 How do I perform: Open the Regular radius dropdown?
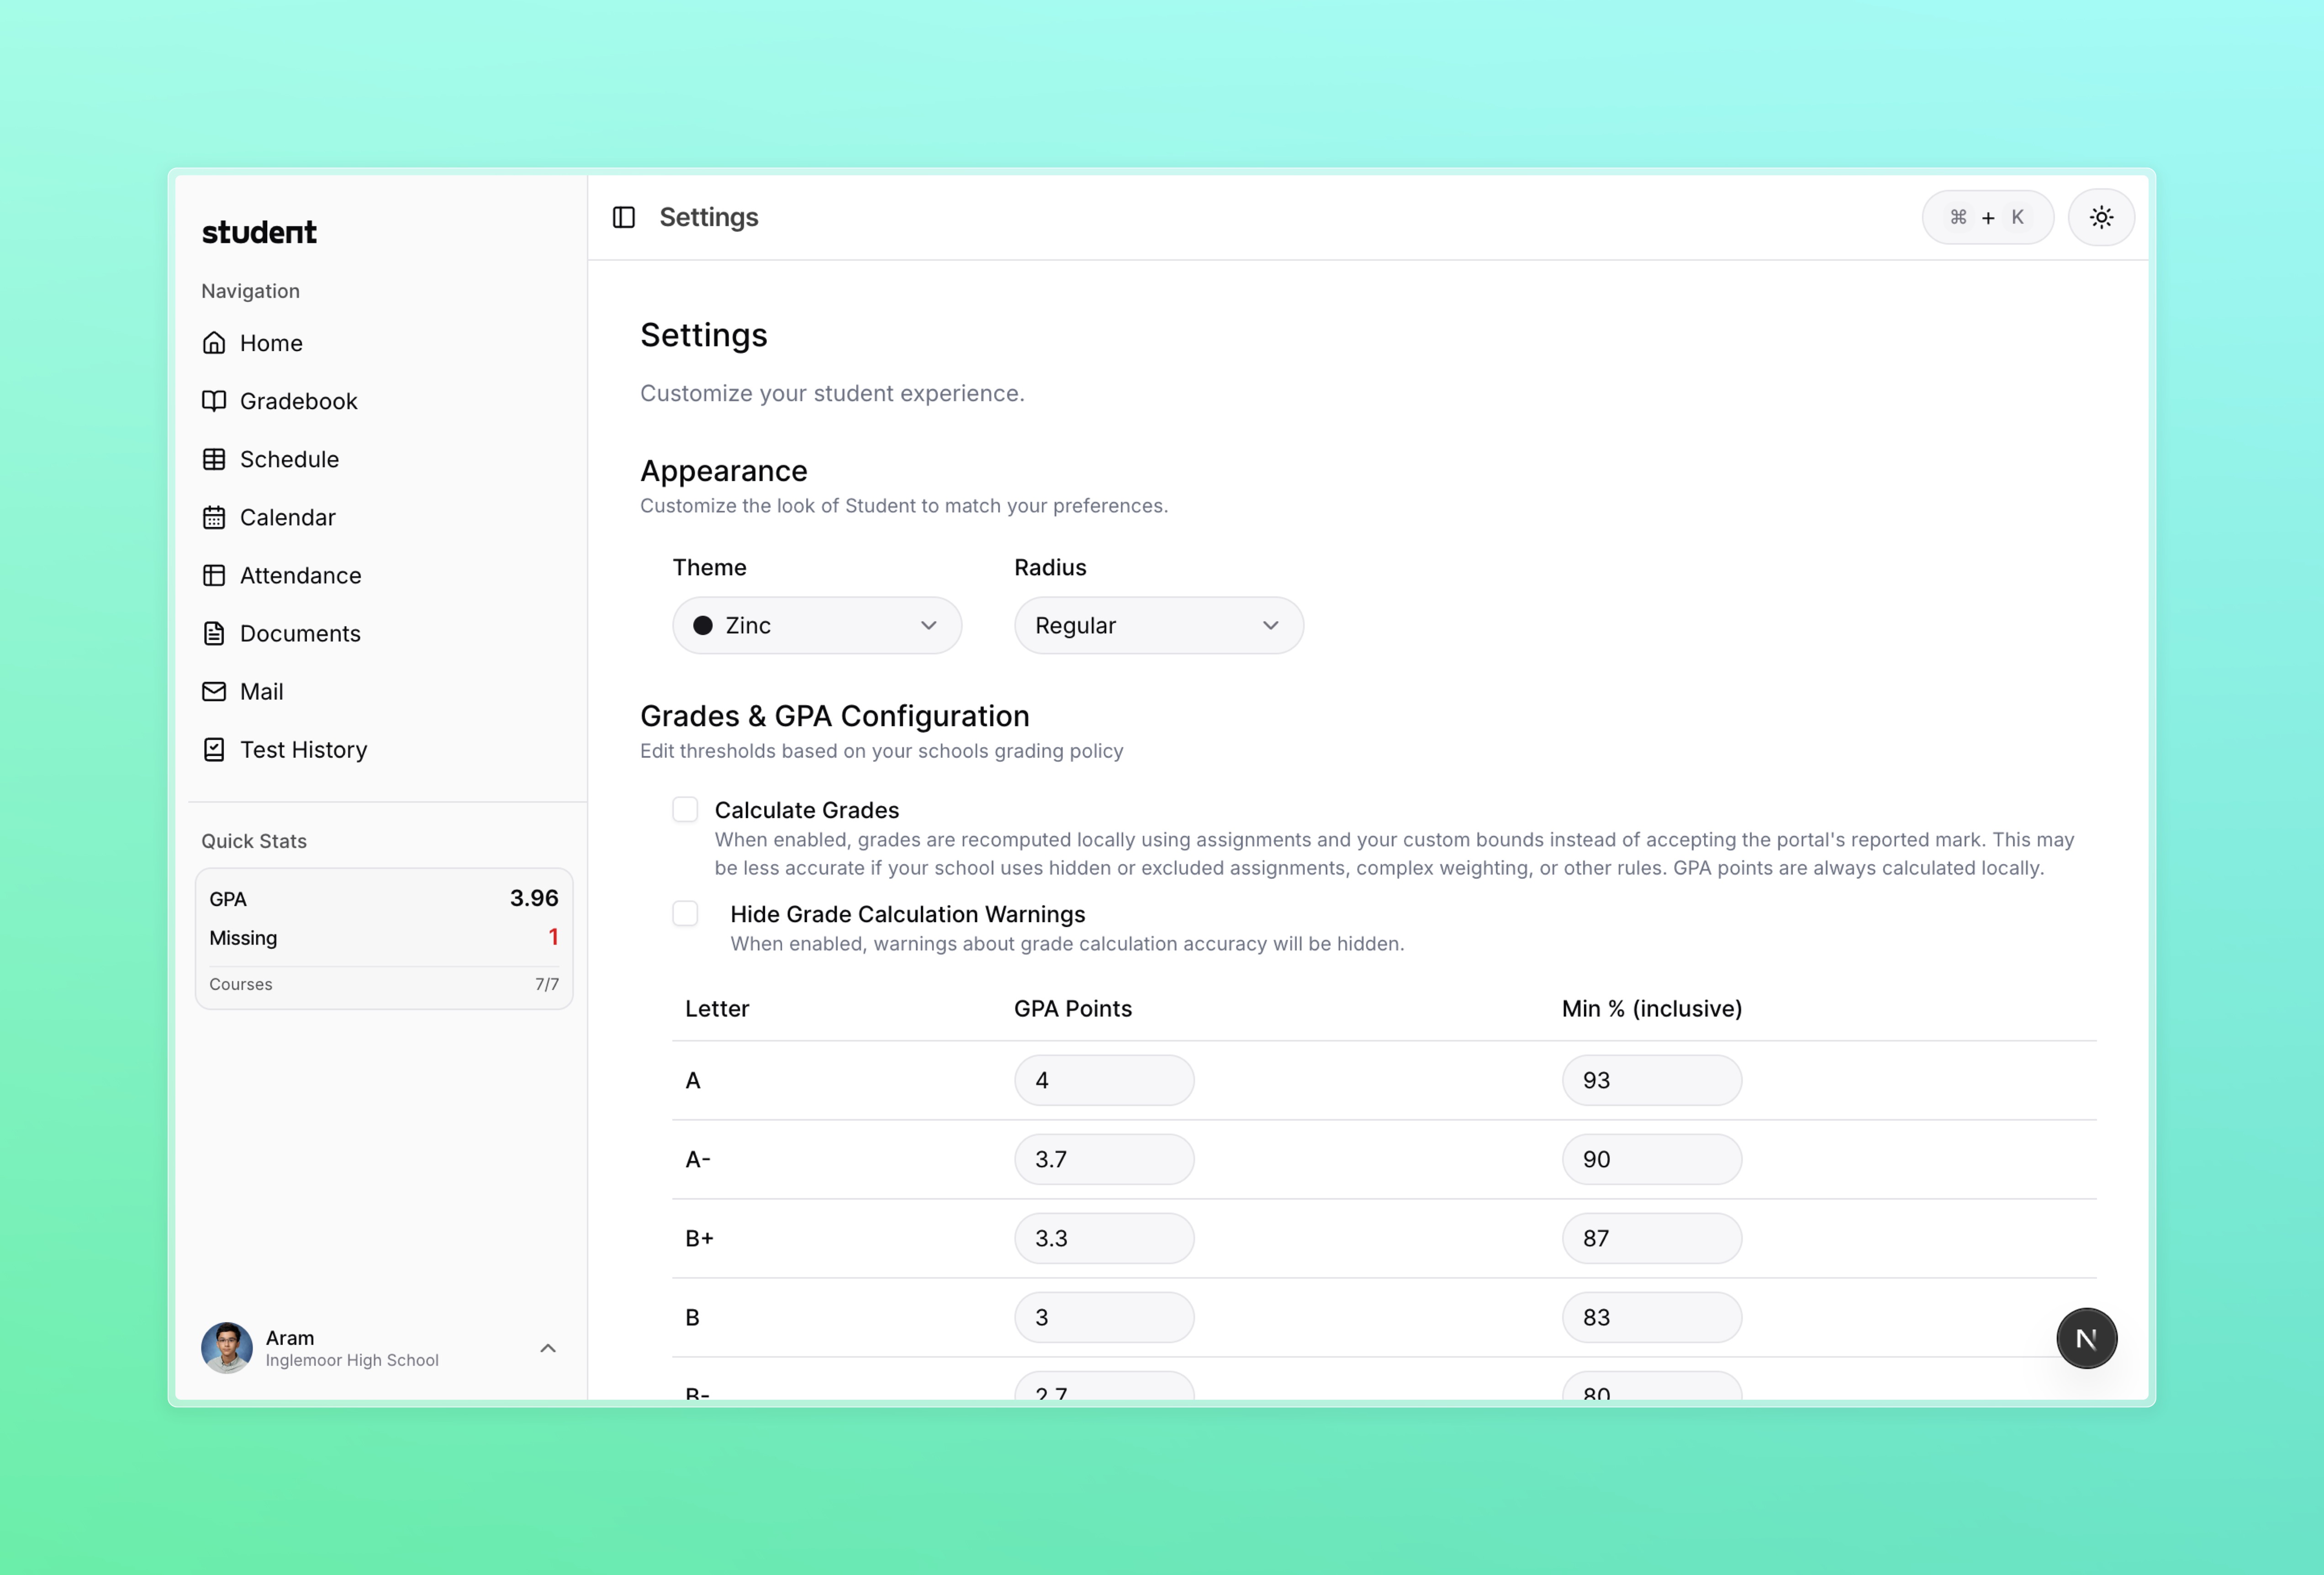pyautogui.click(x=1158, y=625)
